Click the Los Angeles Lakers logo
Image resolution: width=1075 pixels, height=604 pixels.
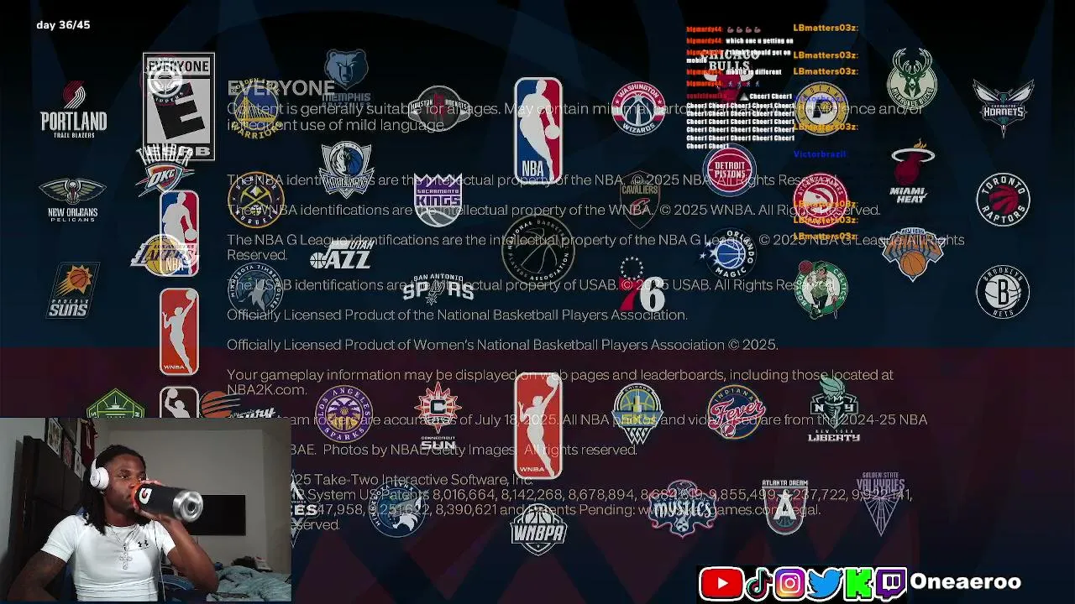click(165, 253)
